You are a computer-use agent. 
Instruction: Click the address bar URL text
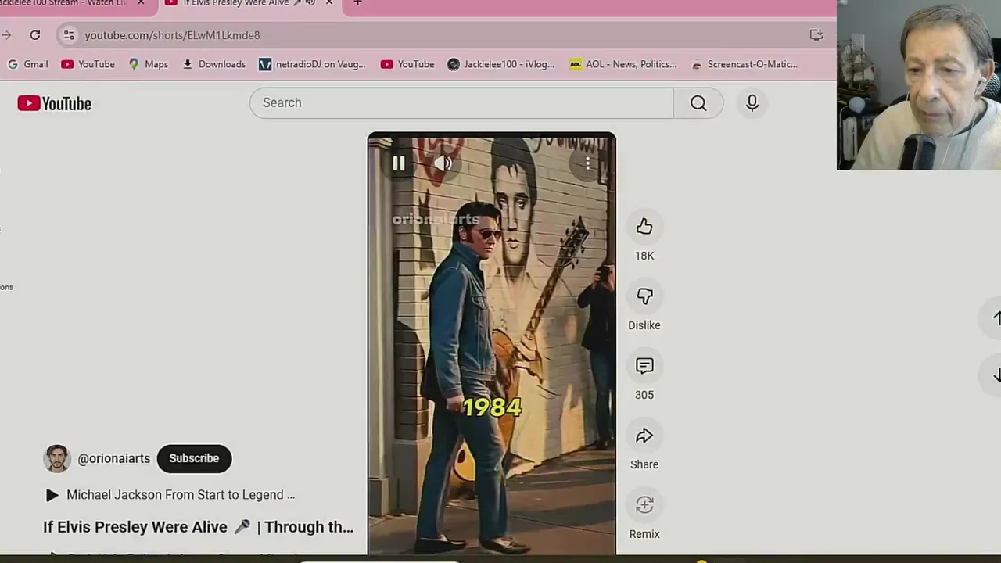(172, 35)
